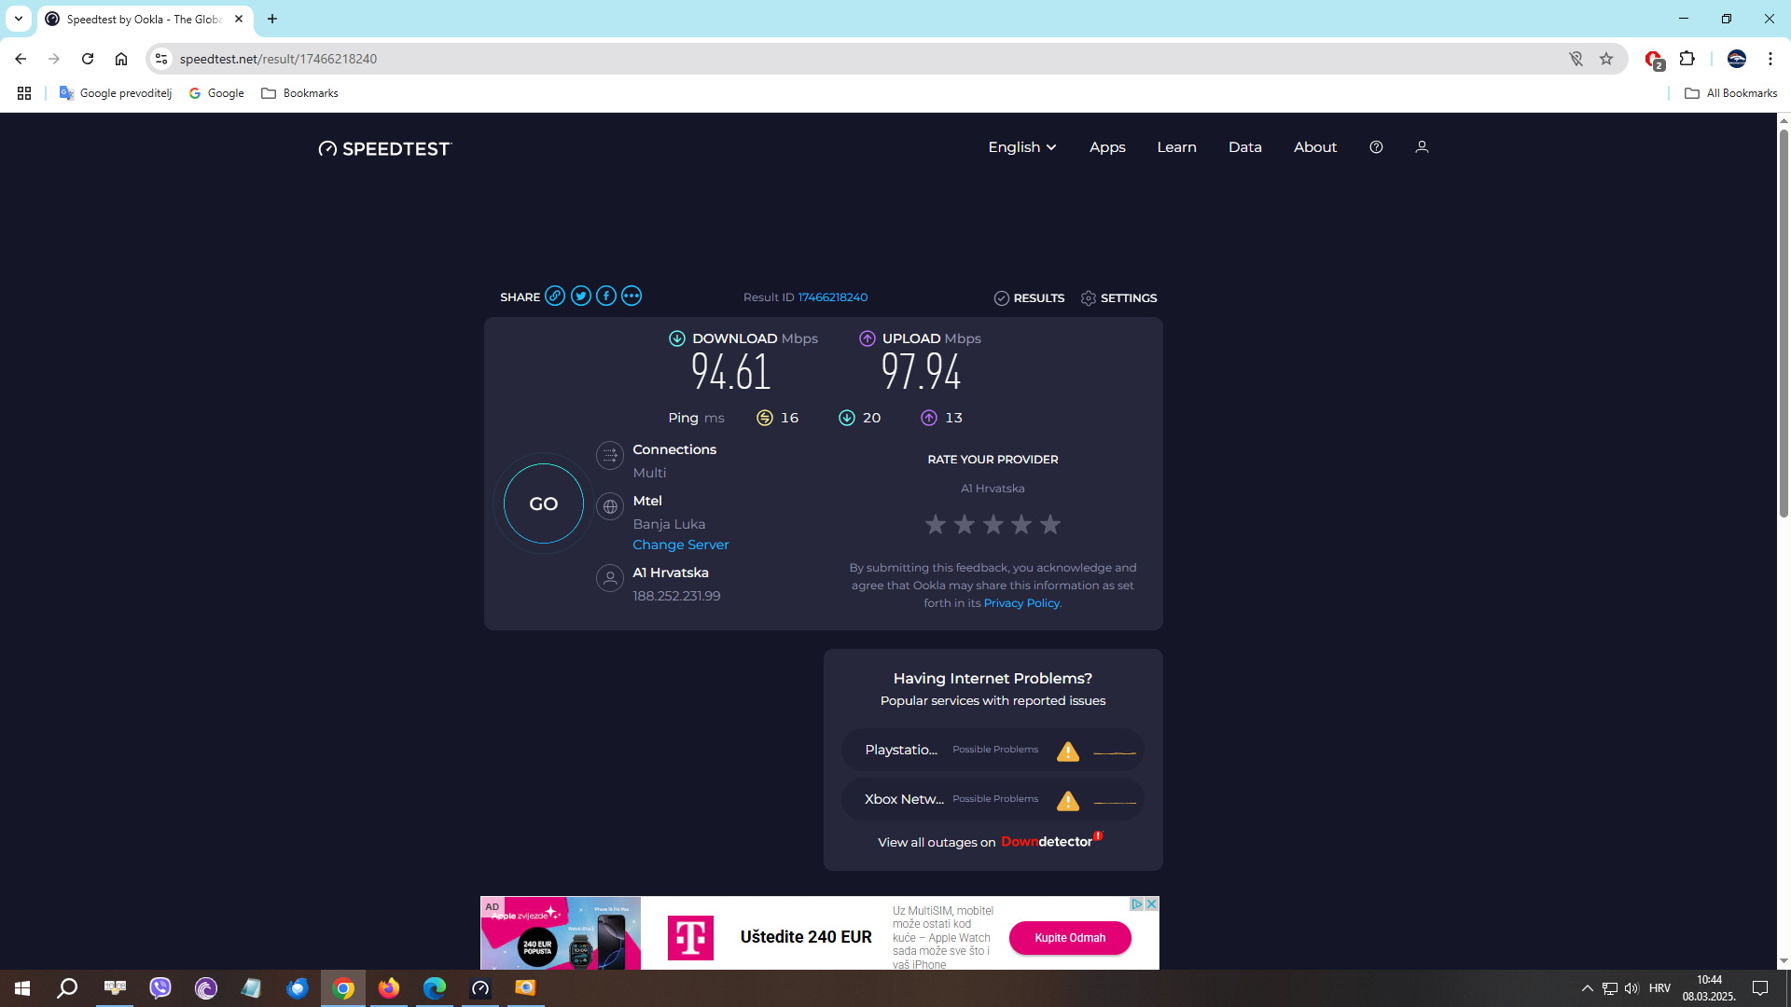Open more share options ellipsis icon
The image size is (1791, 1007).
632,297
